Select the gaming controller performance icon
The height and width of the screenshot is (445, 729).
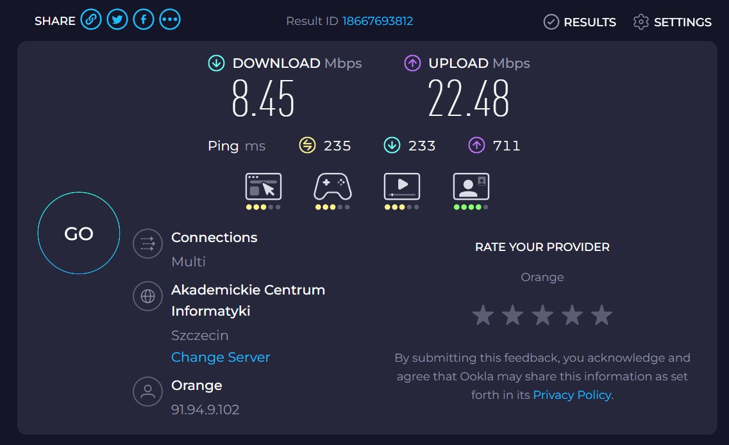[332, 186]
